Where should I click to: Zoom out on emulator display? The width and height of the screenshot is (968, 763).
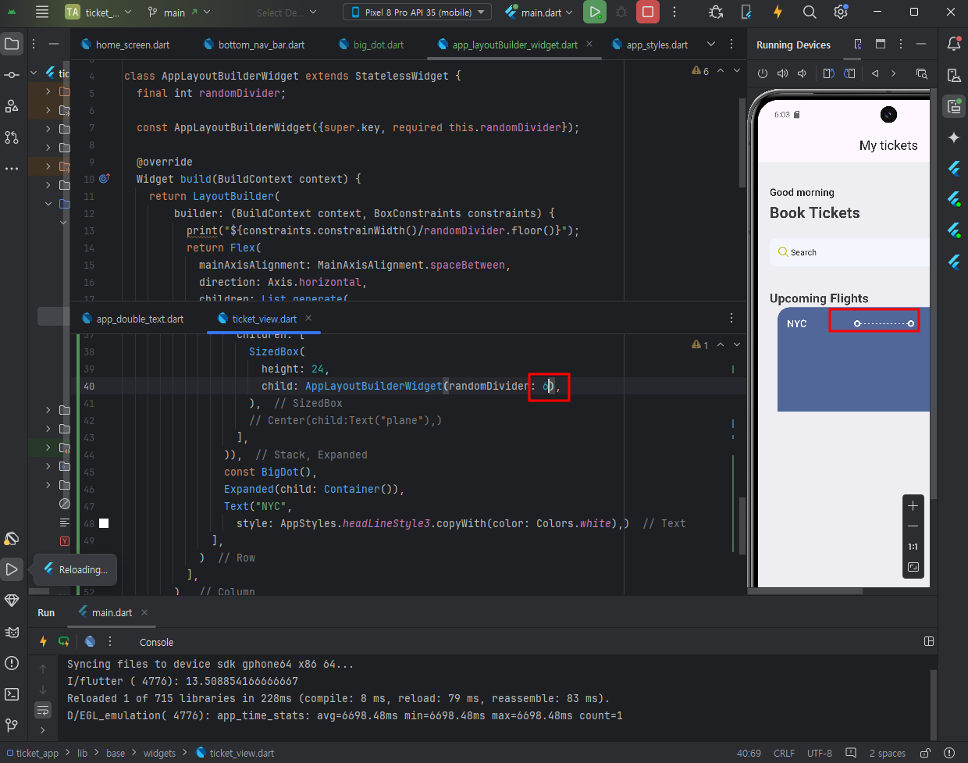[x=913, y=526]
